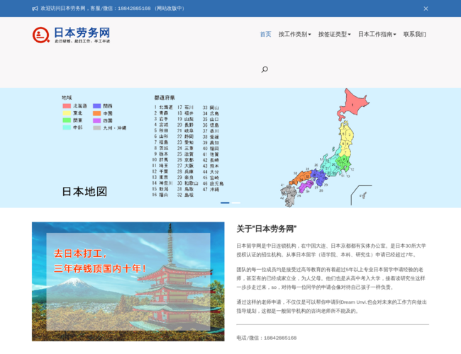The image size is (461, 354).
Task: Click the 电话/微信：18842885168 contact line
Action: click(x=267, y=338)
